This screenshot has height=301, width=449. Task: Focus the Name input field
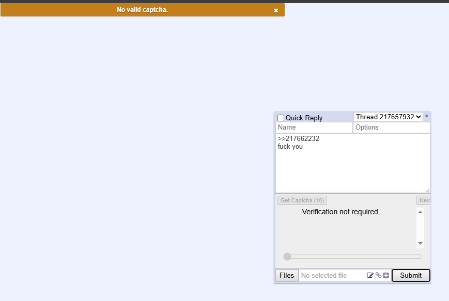(x=314, y=128)
